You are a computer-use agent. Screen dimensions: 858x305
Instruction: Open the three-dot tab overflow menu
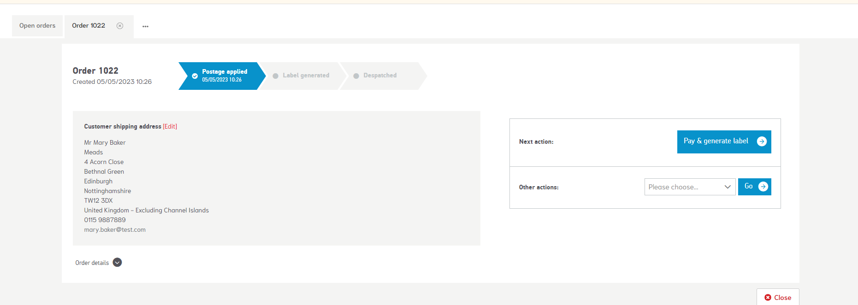coord(145,26)
